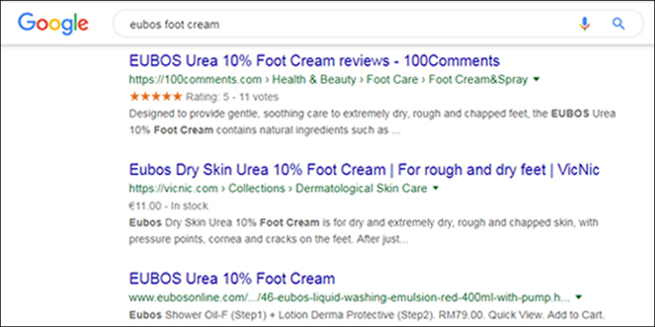This screenshot has height=327, width=655.
Task: Click the vicnic.com Collections breadcrumb URL
Action: [x=278, y=189]
